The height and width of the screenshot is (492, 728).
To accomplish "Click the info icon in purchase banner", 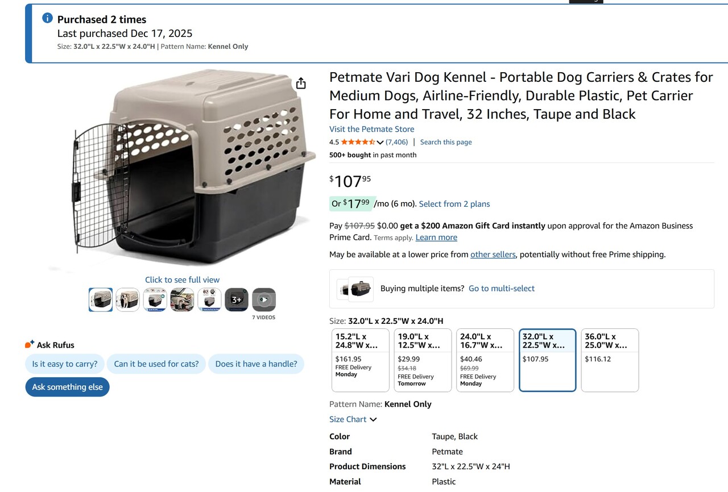I will pyautogui.click(x=48, y=18).
